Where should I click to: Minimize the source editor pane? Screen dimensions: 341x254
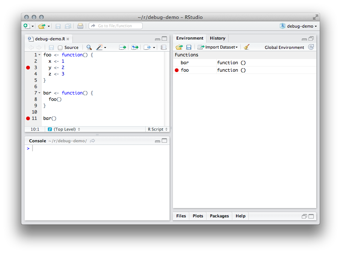click(x=158, y=39)
